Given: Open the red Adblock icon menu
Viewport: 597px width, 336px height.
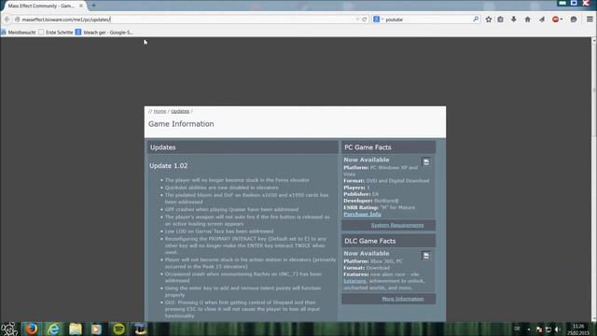Looking at the screenshot, I should [x=557, y=19].
